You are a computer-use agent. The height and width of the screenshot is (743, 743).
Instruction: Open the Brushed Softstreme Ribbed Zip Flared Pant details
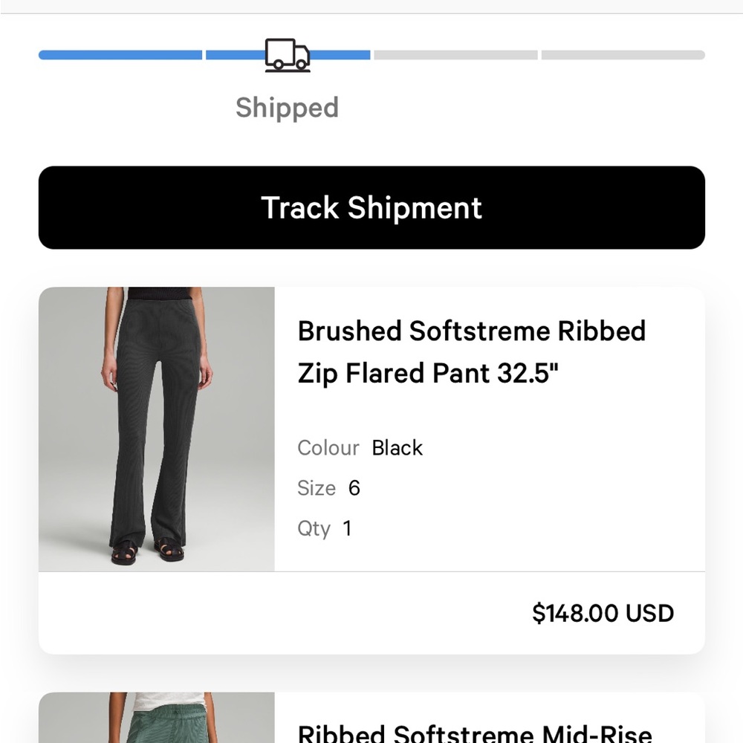(x=471, y=352)
